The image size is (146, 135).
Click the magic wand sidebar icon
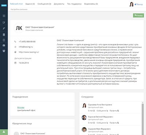[4, 28]
